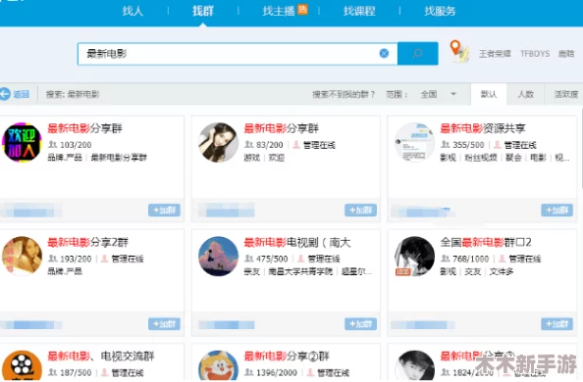Viewport: 583px width, 382px height.
Task: Select the 王者荣耀 hot keyword
Action: coord(495,54)
